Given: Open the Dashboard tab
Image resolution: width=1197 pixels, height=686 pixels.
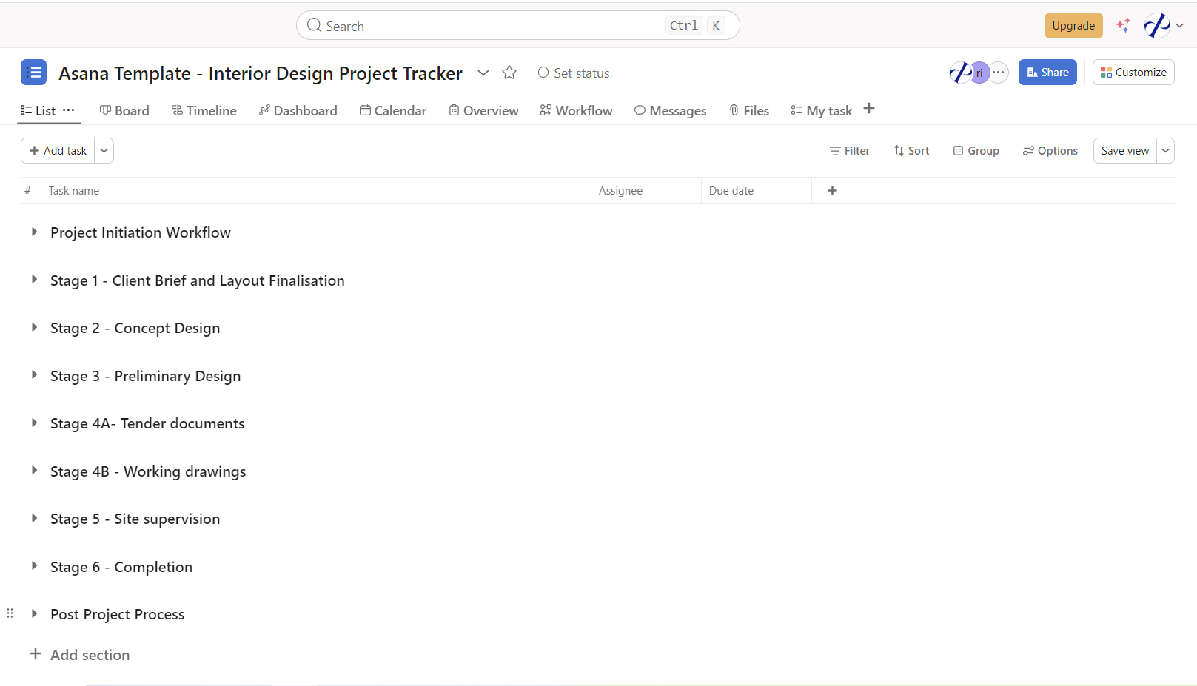Looking at the screenshot, I should 298,110.
